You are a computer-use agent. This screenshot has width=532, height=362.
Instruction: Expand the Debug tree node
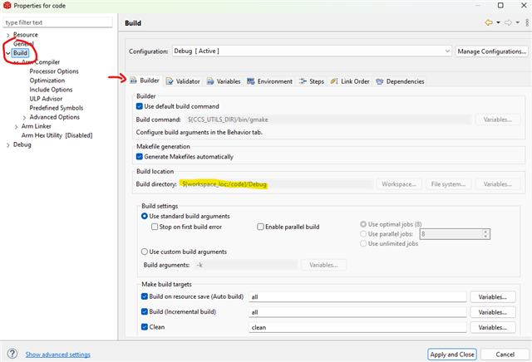tap(7, 144)
